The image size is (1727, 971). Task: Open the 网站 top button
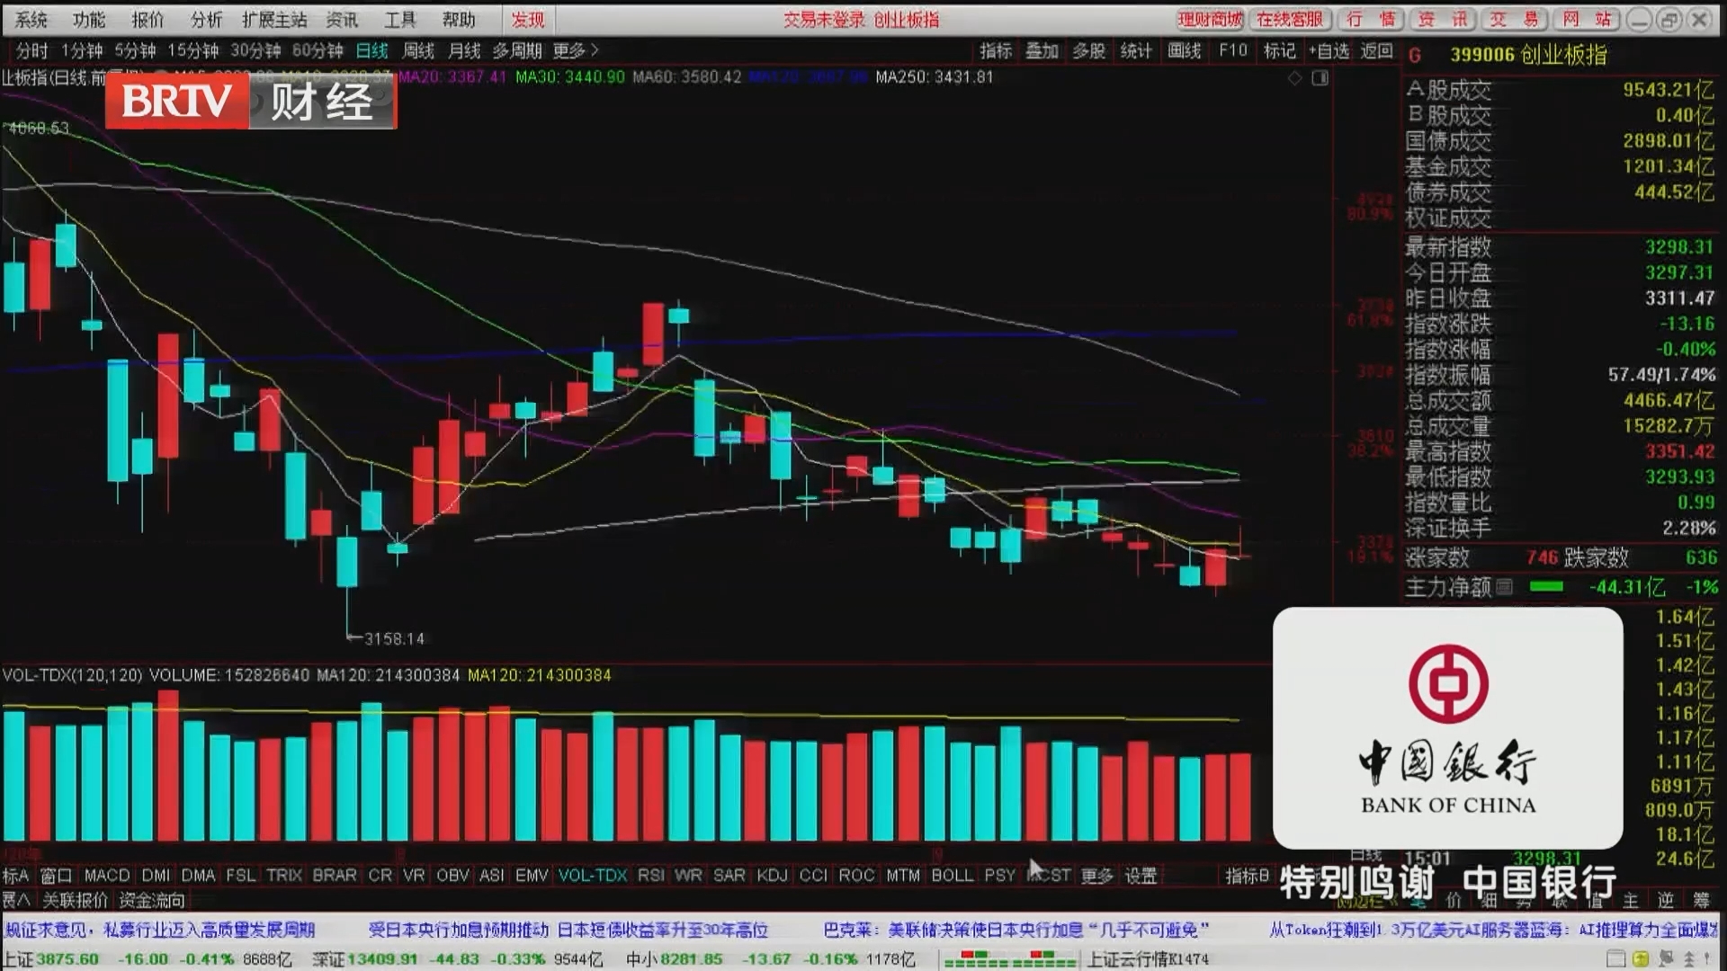(1587, 20)
